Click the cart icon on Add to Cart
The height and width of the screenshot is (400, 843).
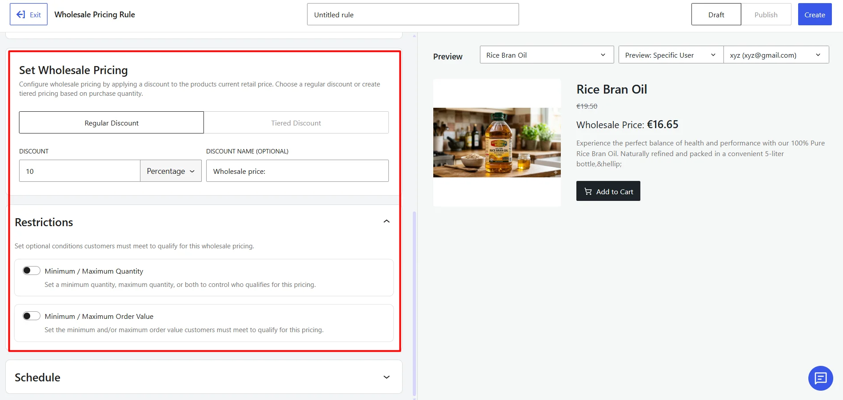[x=588, y=192]
